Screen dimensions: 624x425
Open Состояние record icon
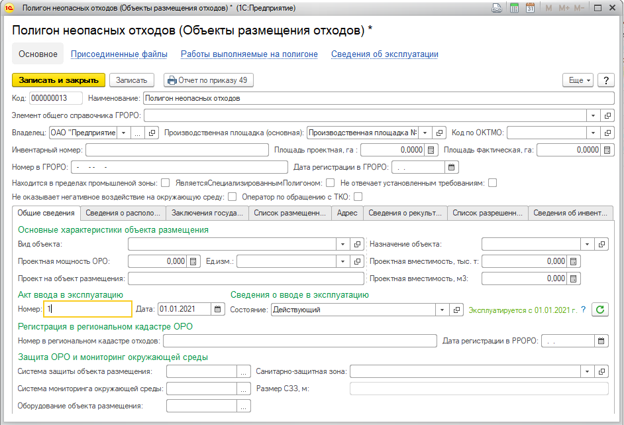click(x=456, y=310)
